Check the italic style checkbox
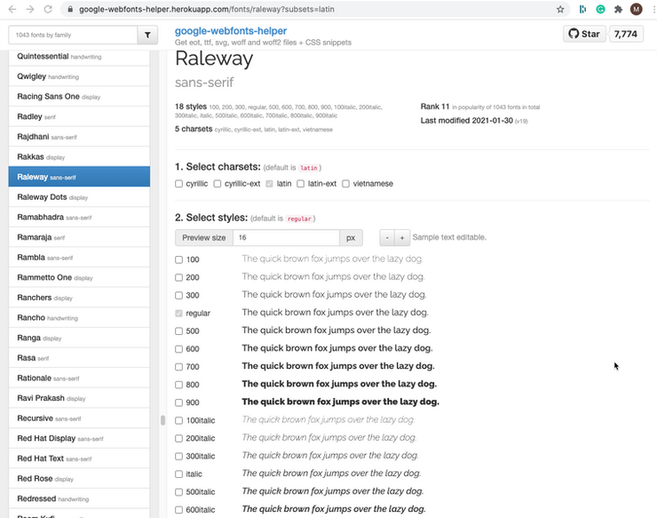This screenshot has height=518, width=657. pos(179,474)
